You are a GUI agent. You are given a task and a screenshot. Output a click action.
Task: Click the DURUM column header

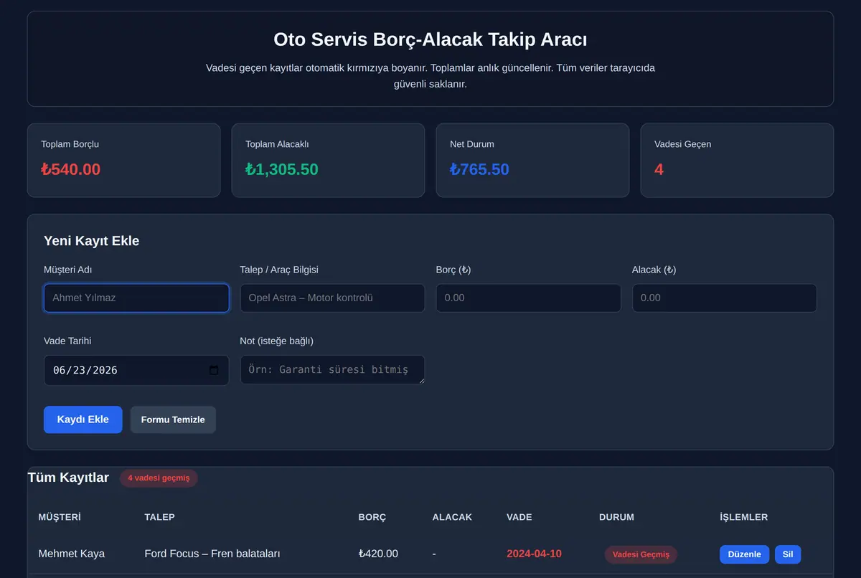[x=616, y=517]
